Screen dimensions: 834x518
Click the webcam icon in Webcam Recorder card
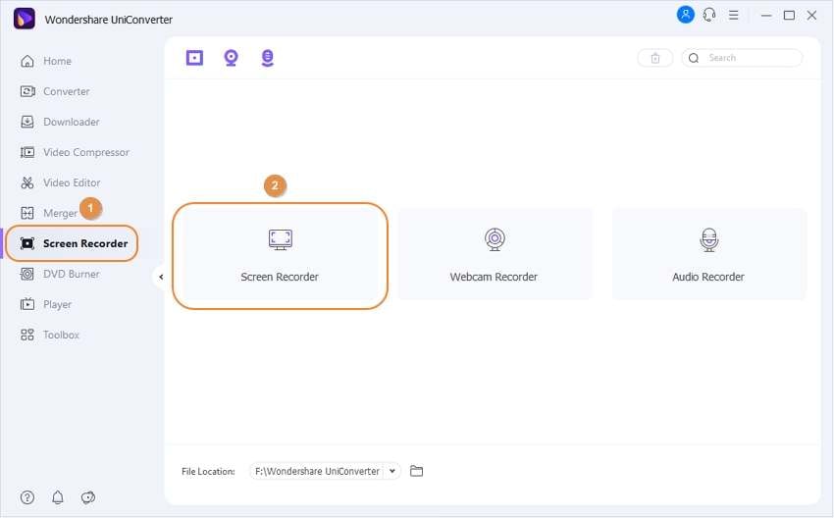click(495, 239)
